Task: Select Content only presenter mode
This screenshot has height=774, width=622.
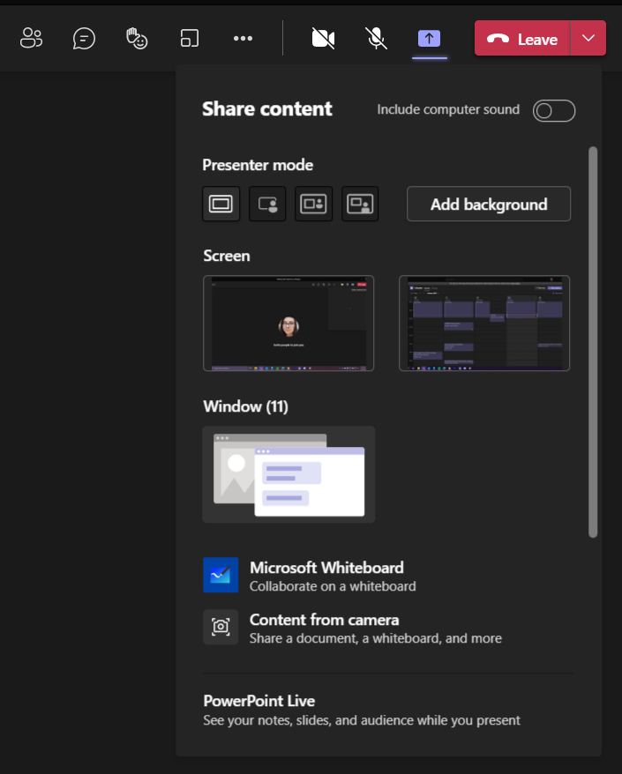Action: point(221,204)
